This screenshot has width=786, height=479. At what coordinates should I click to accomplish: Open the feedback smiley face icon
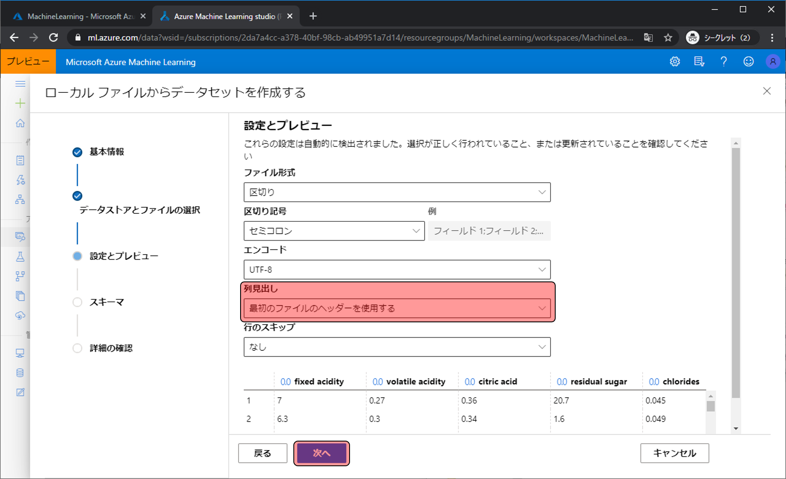[x=748, y=62]
